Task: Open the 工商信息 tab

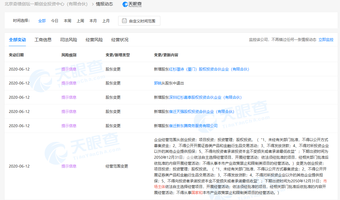Action: coord(43,40)
